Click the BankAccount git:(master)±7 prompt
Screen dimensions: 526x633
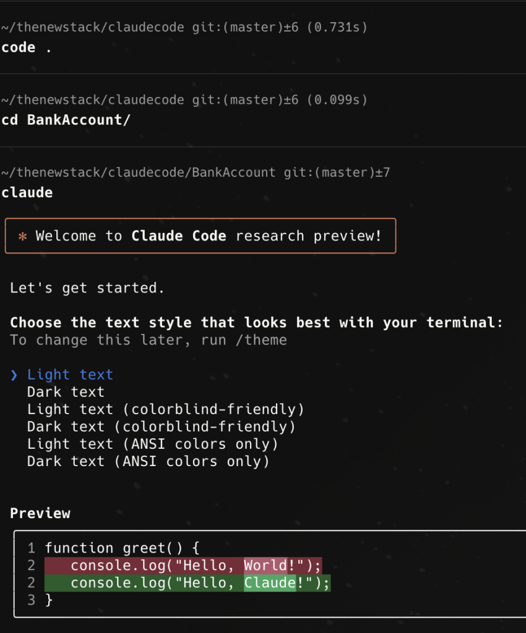point(196,172)
